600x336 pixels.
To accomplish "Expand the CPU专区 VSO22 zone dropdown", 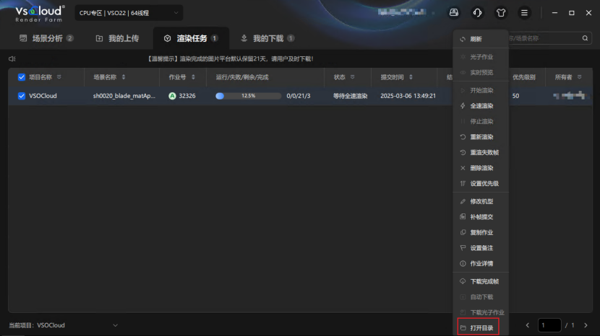I will coord(129,13).
